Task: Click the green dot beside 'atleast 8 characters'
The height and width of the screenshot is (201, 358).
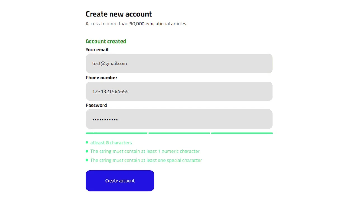Action: tap(87, 142)
